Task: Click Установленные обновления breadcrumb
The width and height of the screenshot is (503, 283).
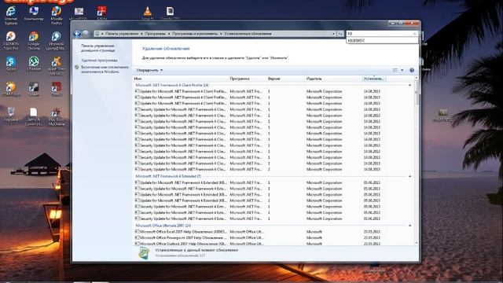Action: click(x=248, y=34)
